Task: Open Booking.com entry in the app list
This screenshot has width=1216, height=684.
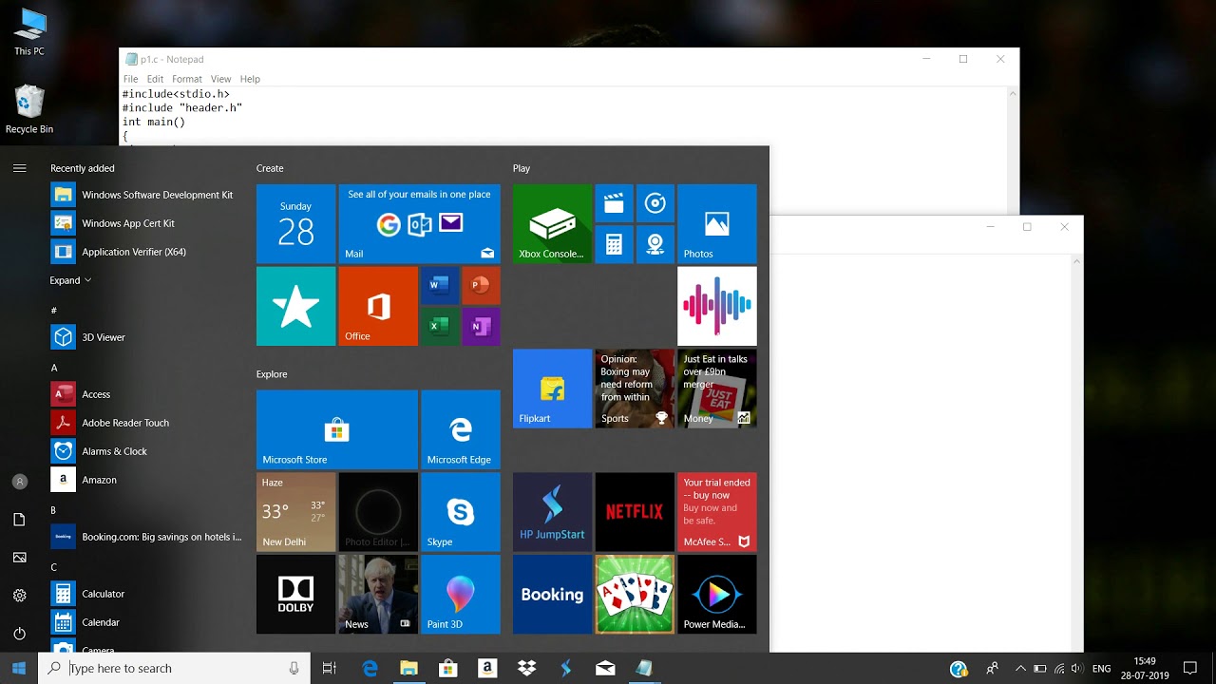Action: point(147,537)
